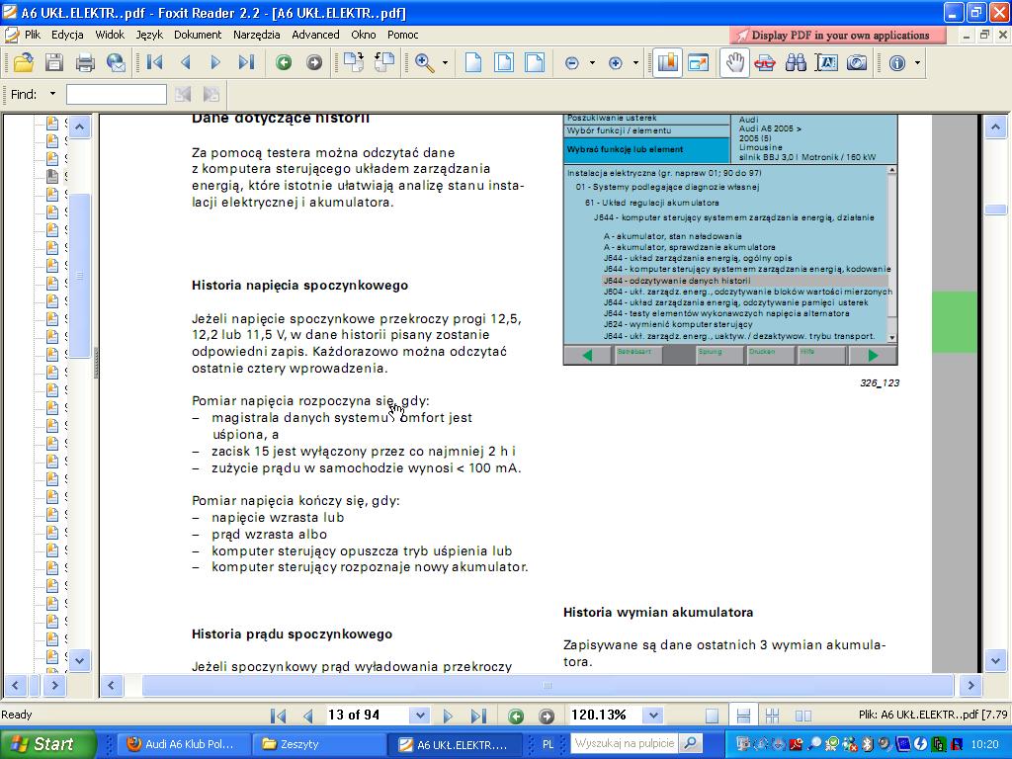
Task: Go to previous page from top toolbar
Action: click(185, 62)
